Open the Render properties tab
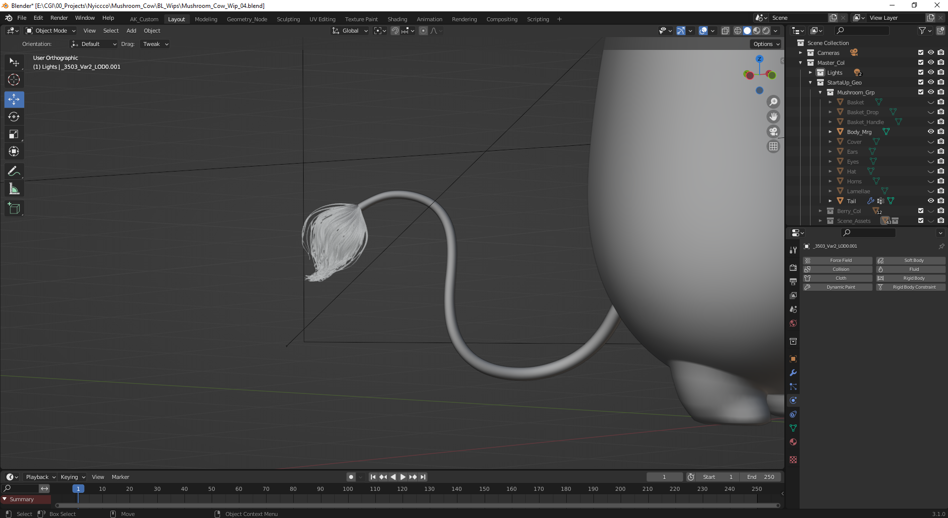This screenshot has width=948, height=518. click(x=793, y=267)
